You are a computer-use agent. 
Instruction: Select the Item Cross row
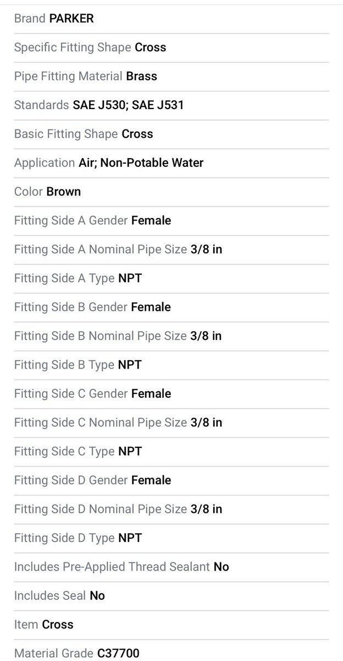pos(171,625)
